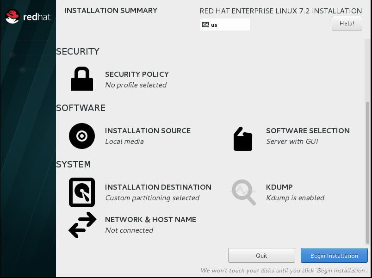This screenshot has width=372, height=278.
Task: Open the SECURITY POLICY label
Action: (x=137, y=74)
